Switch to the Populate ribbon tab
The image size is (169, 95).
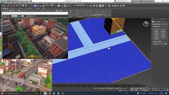pyautogui.click(x=38, y=8)
